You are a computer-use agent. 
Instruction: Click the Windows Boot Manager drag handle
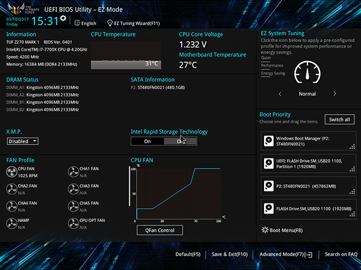pyautogui.click(x=352, y=147)
